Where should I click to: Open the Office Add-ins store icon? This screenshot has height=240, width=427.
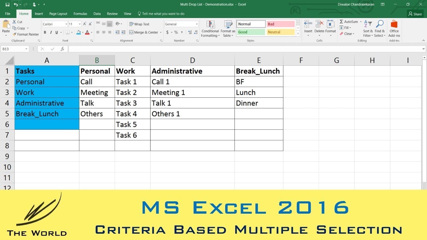(394, 24)
